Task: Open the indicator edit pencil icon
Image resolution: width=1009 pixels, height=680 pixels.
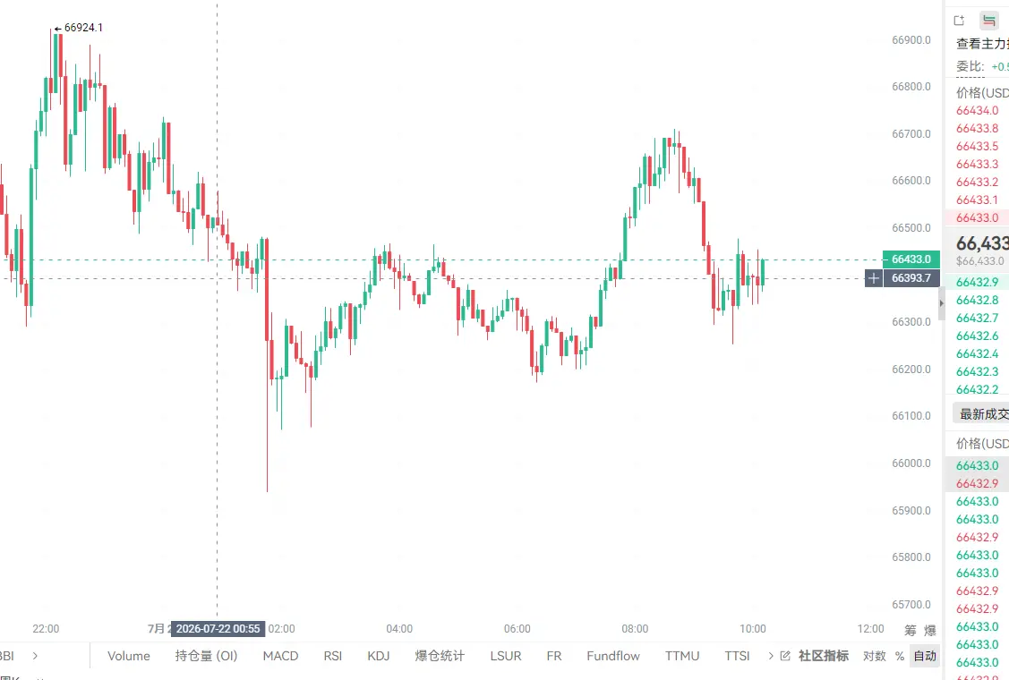Action: [785, 656]
